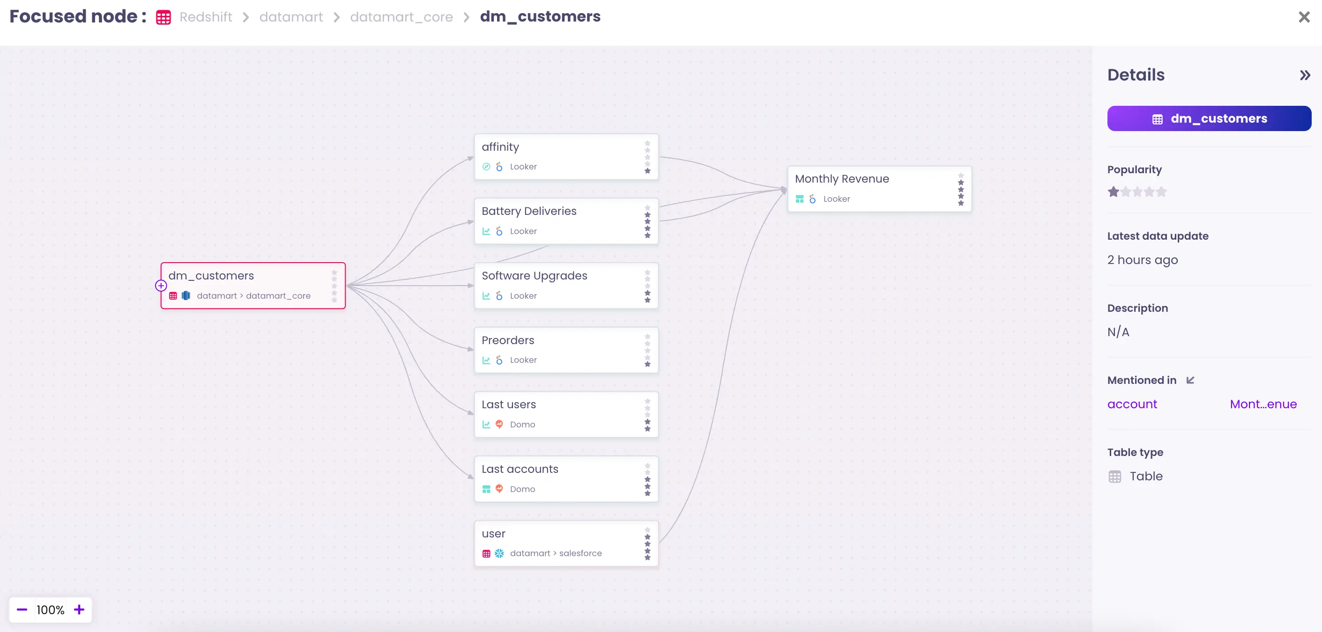Navigate to datamart breadcrumb

click(x=291, y=17)
